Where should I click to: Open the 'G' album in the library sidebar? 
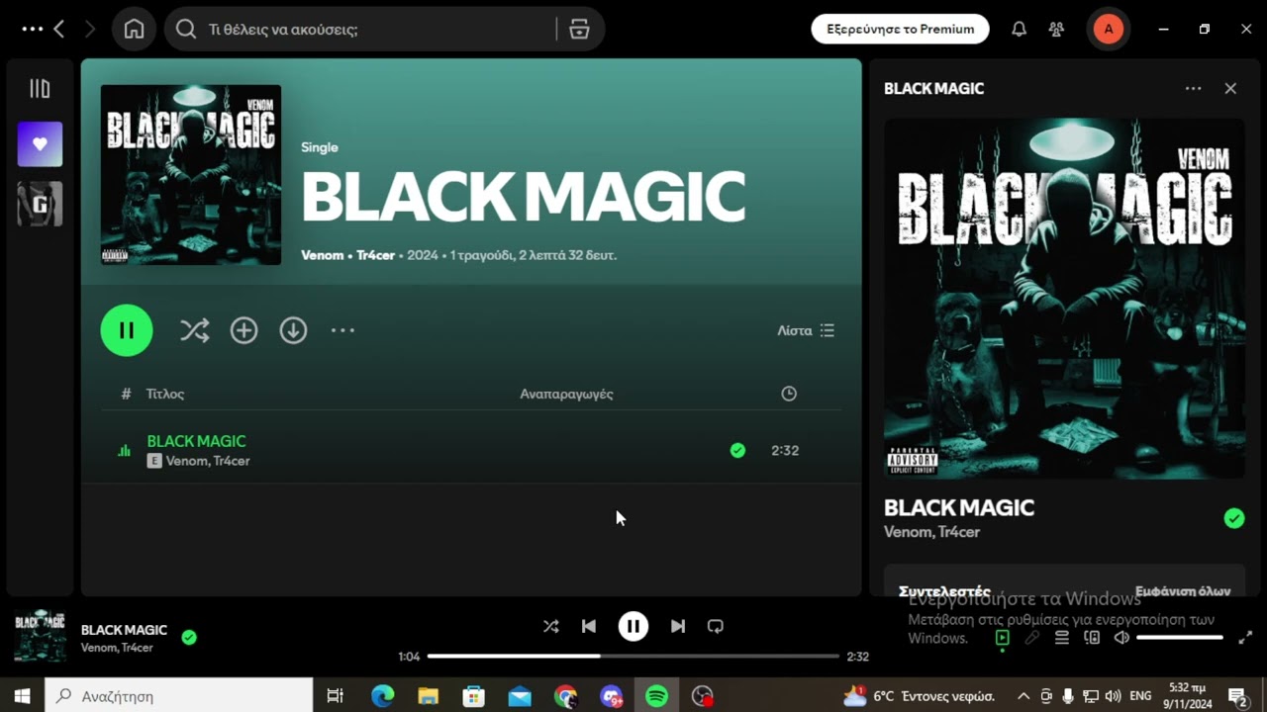(40, 204)
